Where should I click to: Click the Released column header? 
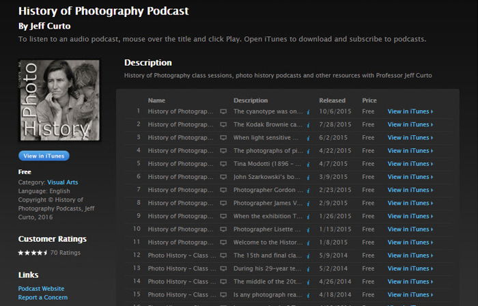(x=333, y=100)
